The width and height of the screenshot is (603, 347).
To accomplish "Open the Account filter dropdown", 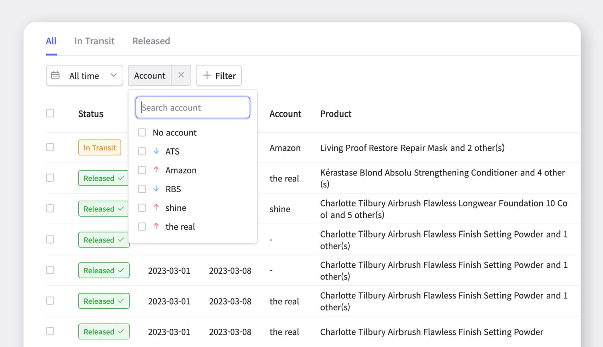I will pyautogui.click(x=150, y=76).
